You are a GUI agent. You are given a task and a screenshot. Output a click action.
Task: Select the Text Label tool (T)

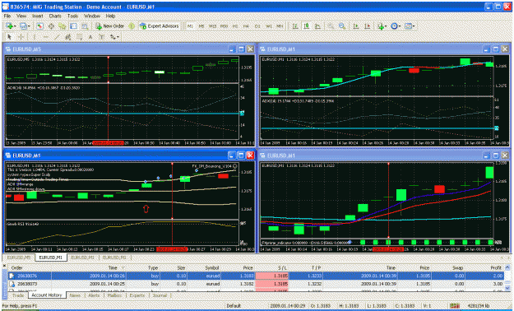pos(102,37)
